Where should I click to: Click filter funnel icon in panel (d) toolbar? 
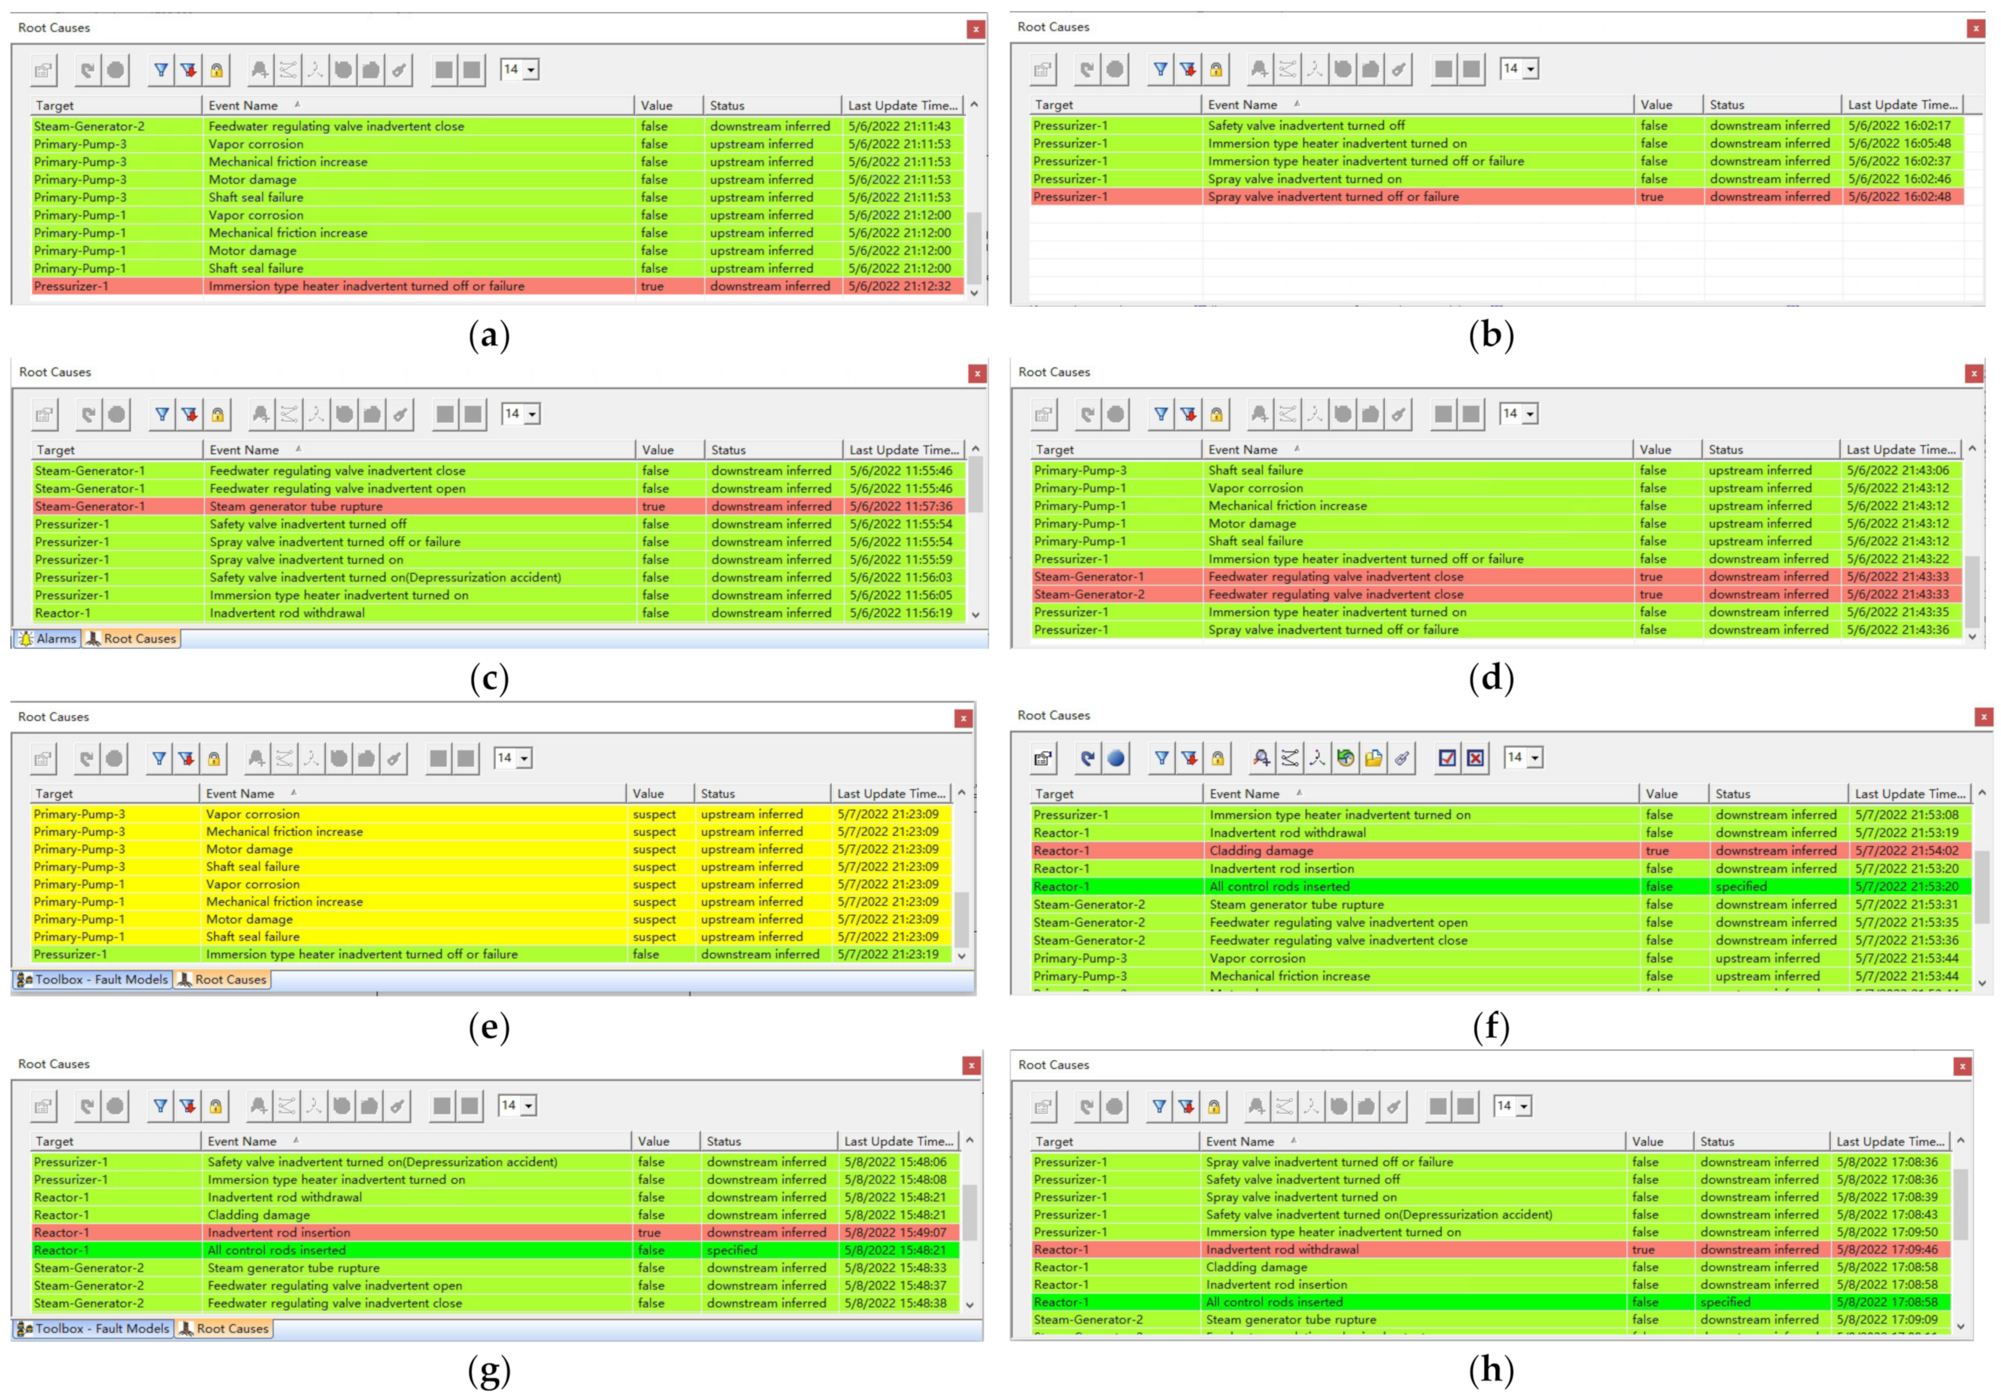tap(1161, 414)
